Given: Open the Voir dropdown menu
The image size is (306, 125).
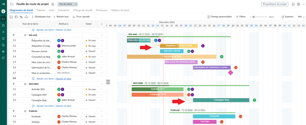Looking at the screenshot, I should click(x=301, y=17).
